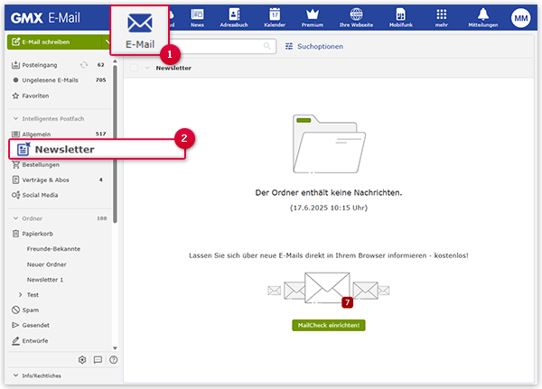Open the help question mark icon
This screenshot has height=389, width=542.
pos(114,359)
